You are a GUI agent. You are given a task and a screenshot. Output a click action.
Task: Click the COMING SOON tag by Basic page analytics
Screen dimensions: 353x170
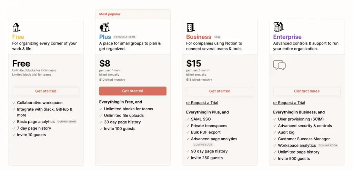pos(67,122)
